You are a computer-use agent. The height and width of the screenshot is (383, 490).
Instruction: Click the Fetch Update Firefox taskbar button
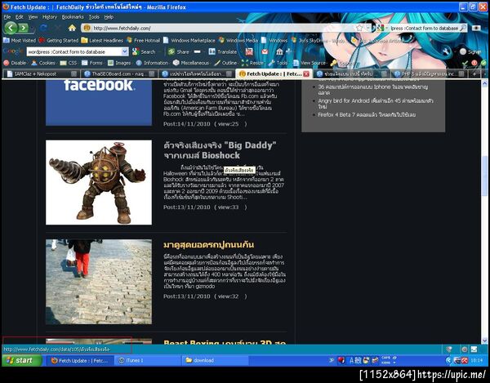tap(80, 360)
